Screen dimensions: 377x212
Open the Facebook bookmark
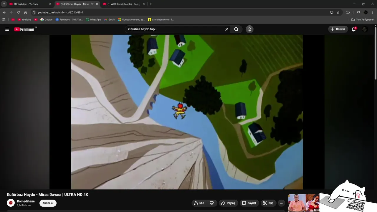point(69,20)
